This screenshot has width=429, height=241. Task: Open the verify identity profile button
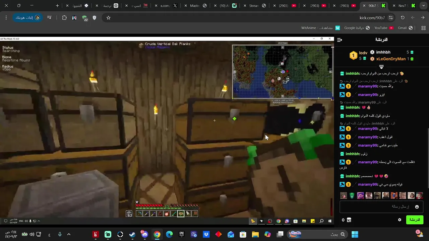point(27,18)
